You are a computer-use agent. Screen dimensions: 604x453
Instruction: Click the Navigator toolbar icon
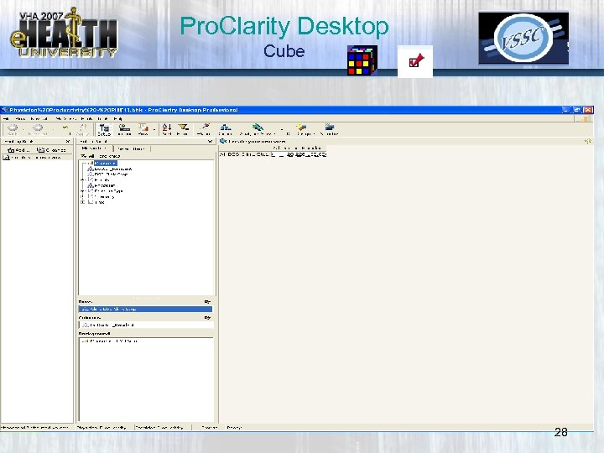330,129
